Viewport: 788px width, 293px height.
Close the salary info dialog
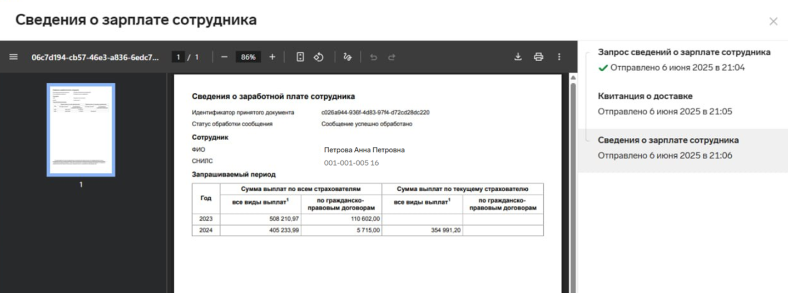pyautogui.click(x=773, y=21)
